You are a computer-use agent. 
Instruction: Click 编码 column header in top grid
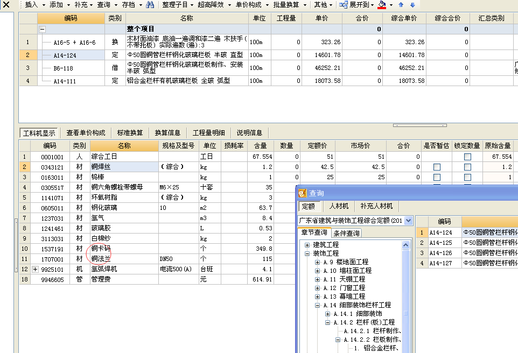71,18
